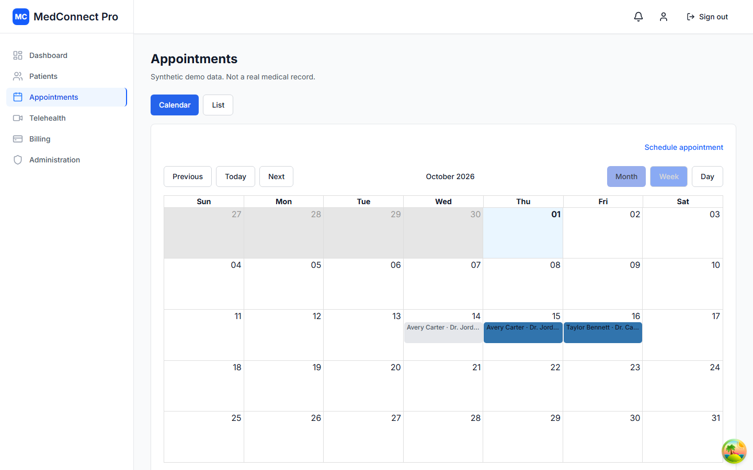Click the Appointments calendar icon in sidebar
The image size is (753, 470).
(18, 97)
